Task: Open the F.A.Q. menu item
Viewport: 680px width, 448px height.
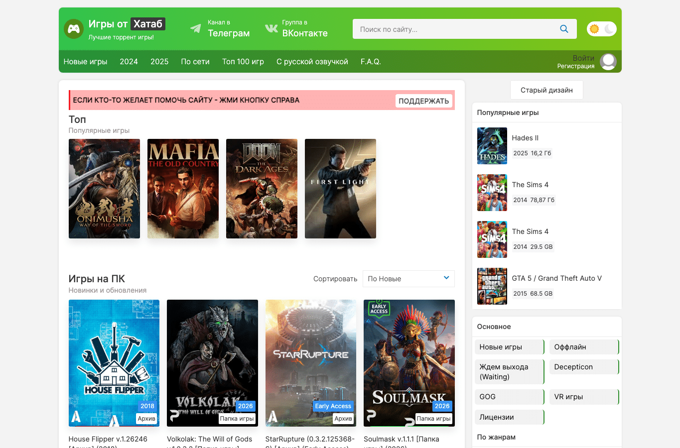Action: (371, 62)
